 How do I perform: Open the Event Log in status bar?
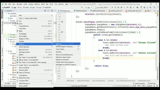coord(151,83)
